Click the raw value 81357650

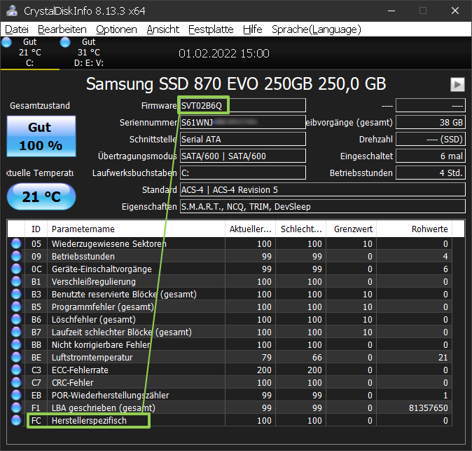point(429,408)
